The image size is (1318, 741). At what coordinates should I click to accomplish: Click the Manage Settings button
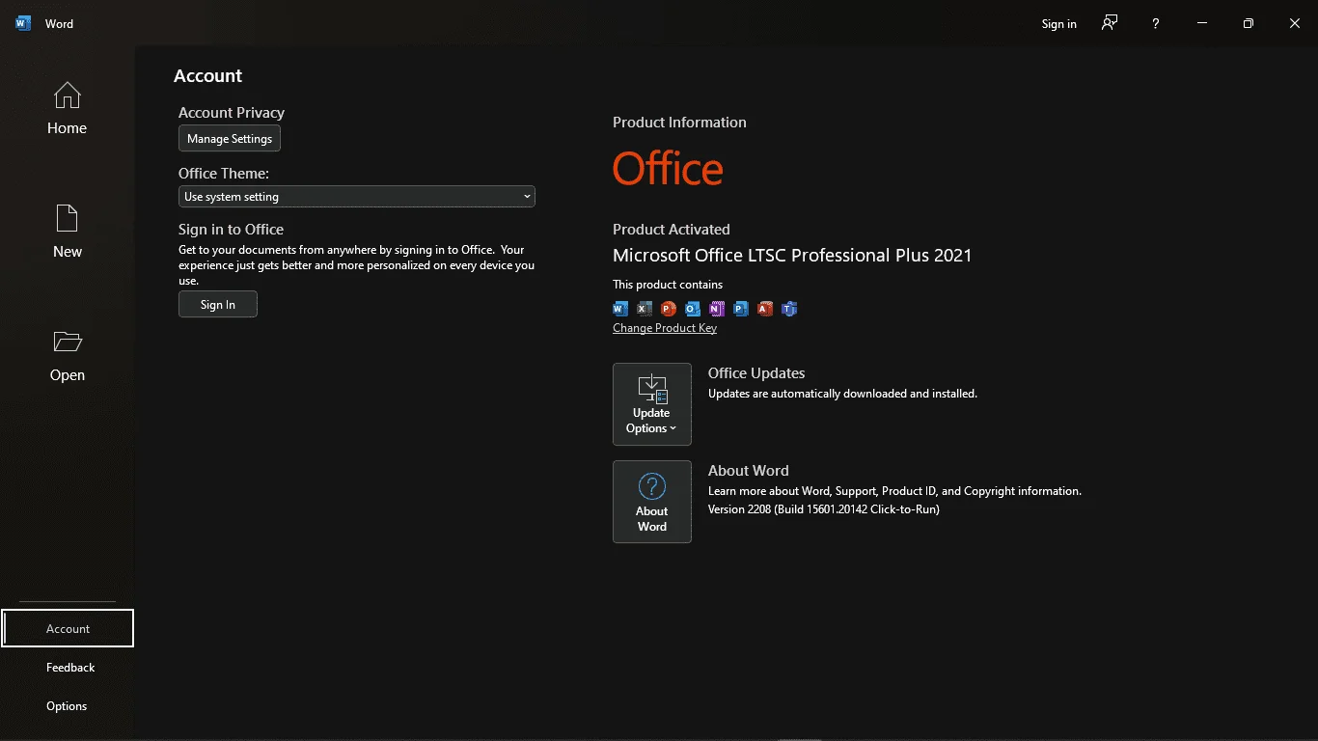[230, 139]
